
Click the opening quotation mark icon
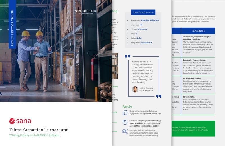pyautogui.click(x=127, y=56)
